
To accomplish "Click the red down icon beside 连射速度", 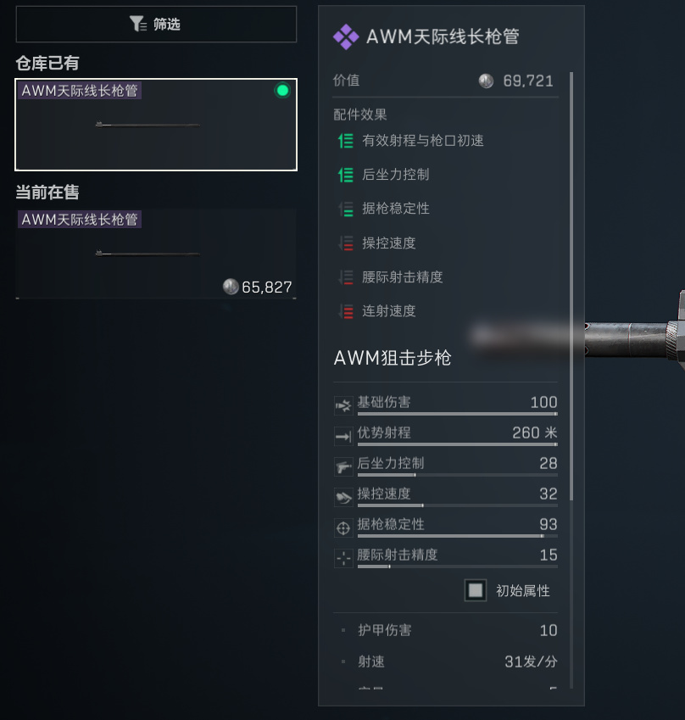I will click(x=346, y=311).
